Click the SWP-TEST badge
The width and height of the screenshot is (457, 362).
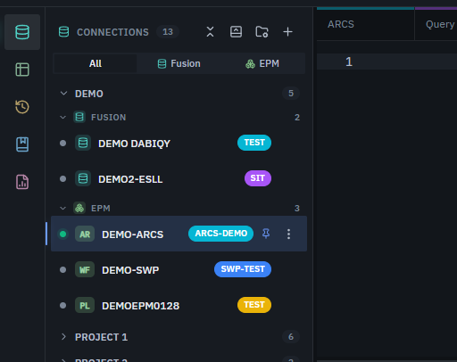tap(243, 269)
